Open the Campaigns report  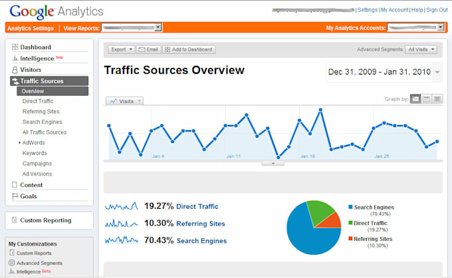37,164
